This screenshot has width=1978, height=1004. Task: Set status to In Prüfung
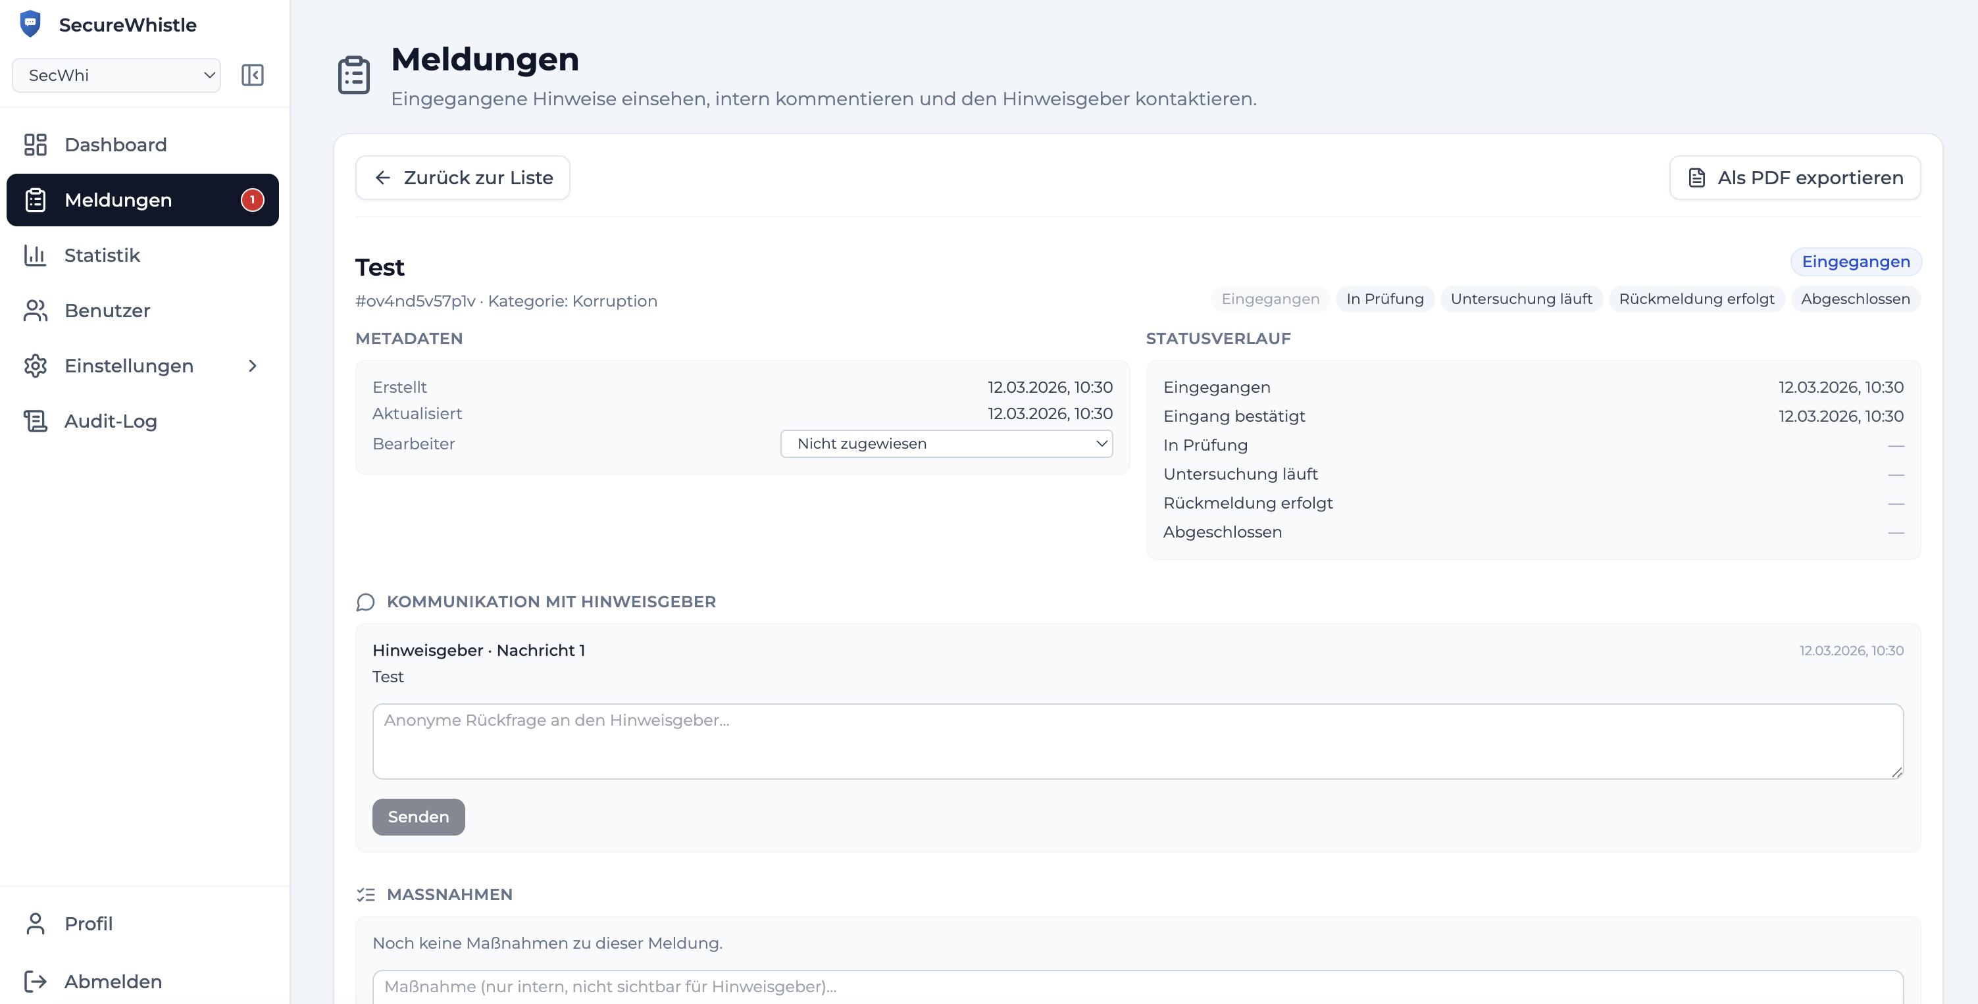click(x=1384, y=299)
